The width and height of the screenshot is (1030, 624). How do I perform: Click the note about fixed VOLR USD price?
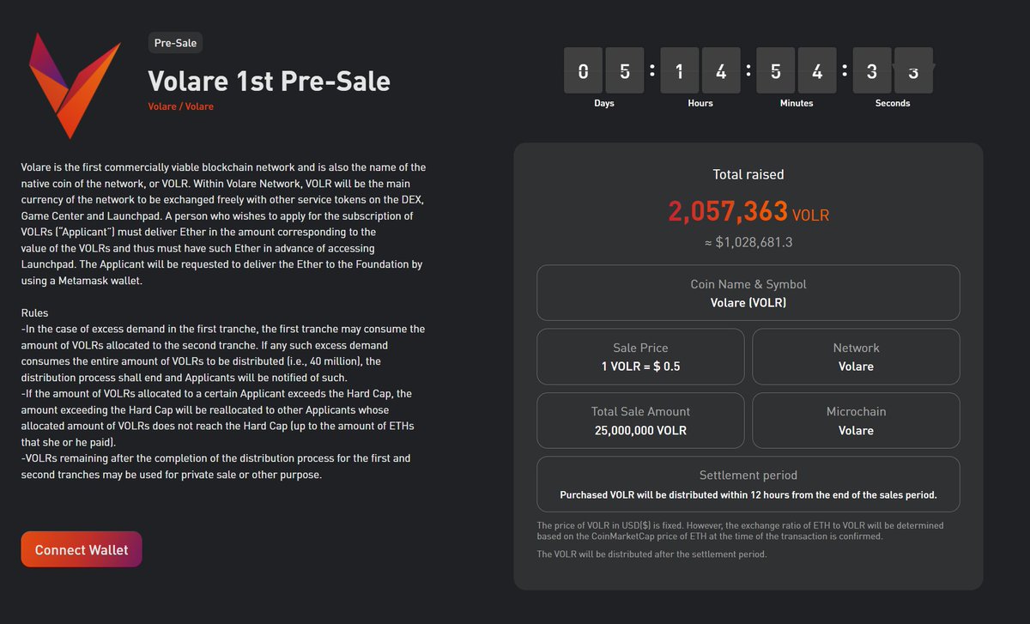(x=740, y=530)
